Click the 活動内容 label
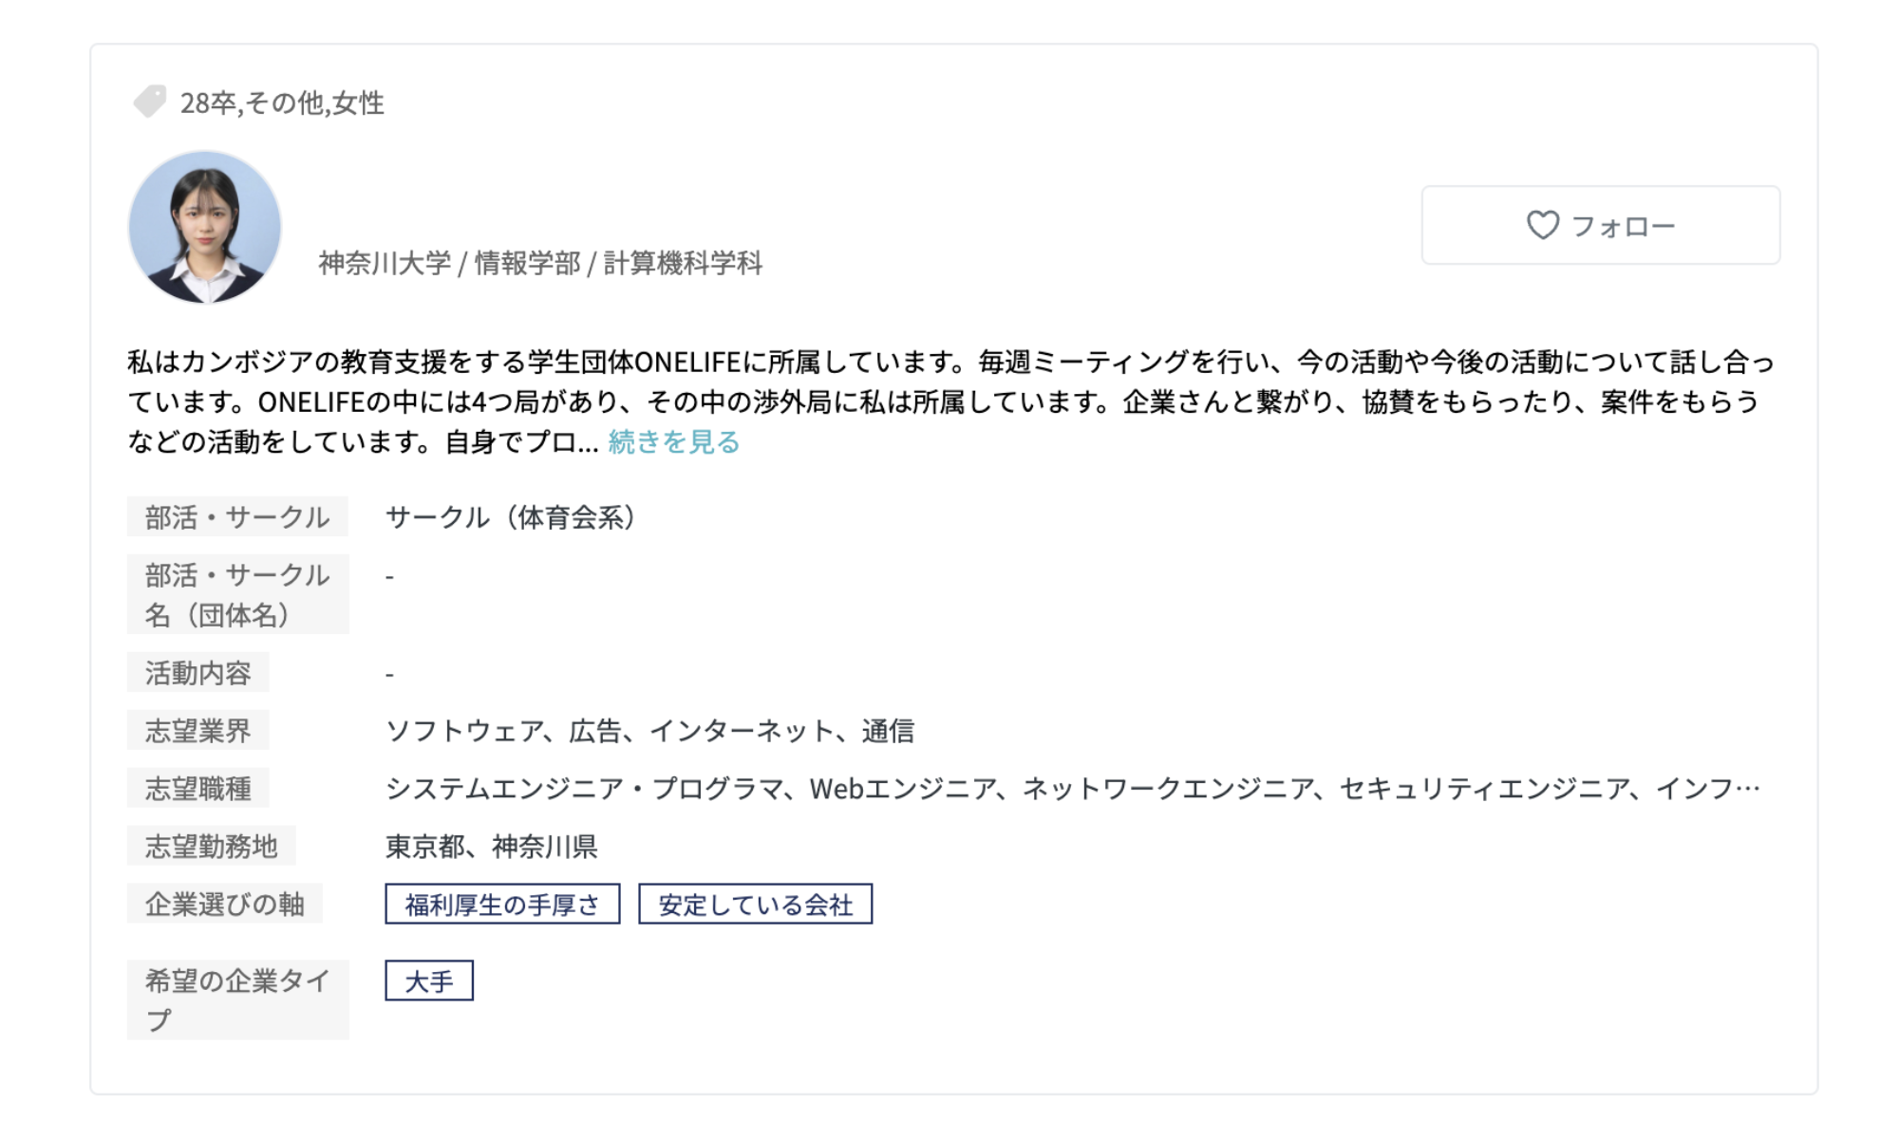The image size is (1899, 1139). [197, 673]
